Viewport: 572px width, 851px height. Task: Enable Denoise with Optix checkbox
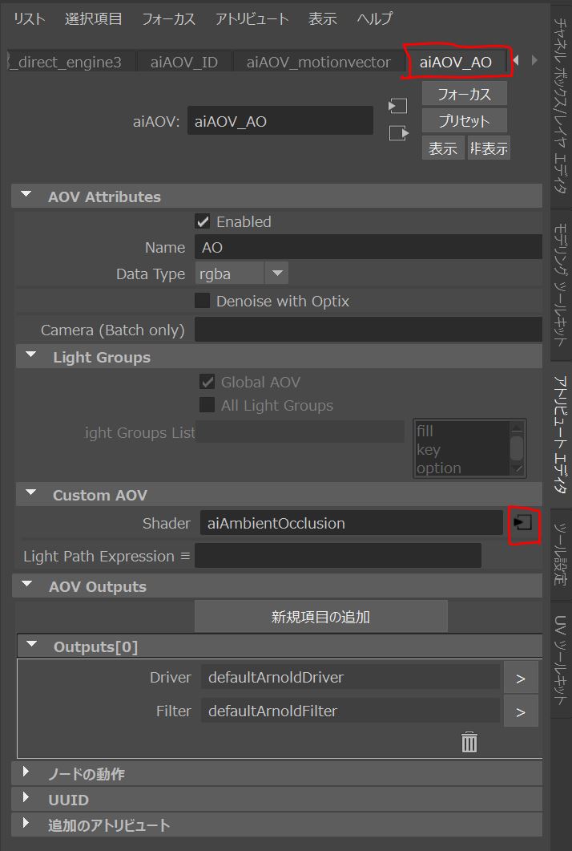point(203,301)
